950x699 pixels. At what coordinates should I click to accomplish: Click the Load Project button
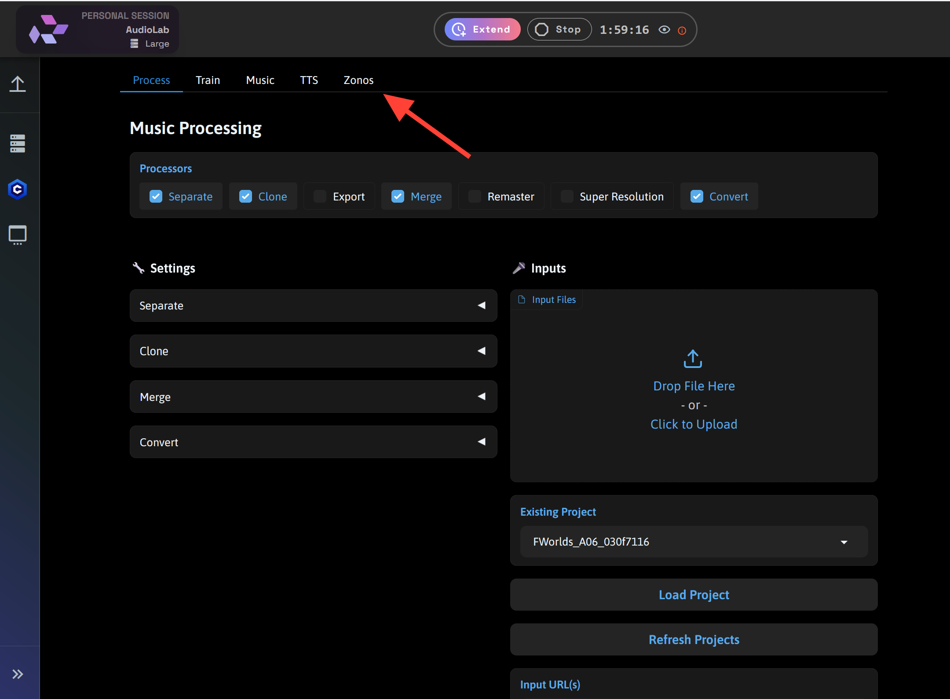(x=694, y=595)
